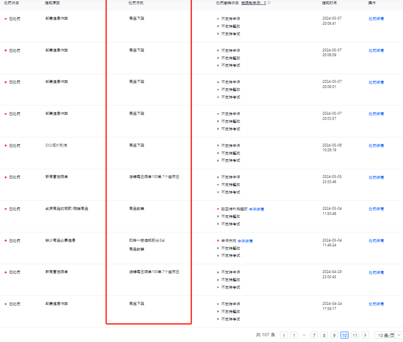403x342 pixels.
Task: View 处罚详情 for the 2024-04-24 record
Action: (x=376, y=304)
